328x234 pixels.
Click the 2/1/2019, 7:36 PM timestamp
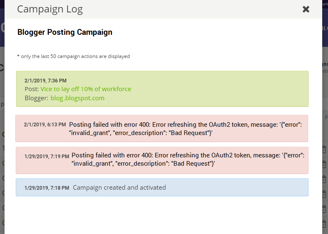(x=45, y=80)
